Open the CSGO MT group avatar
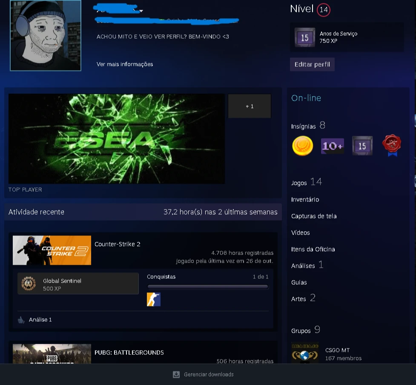Viewport: 416px width, 385px height. pos(305,353)
